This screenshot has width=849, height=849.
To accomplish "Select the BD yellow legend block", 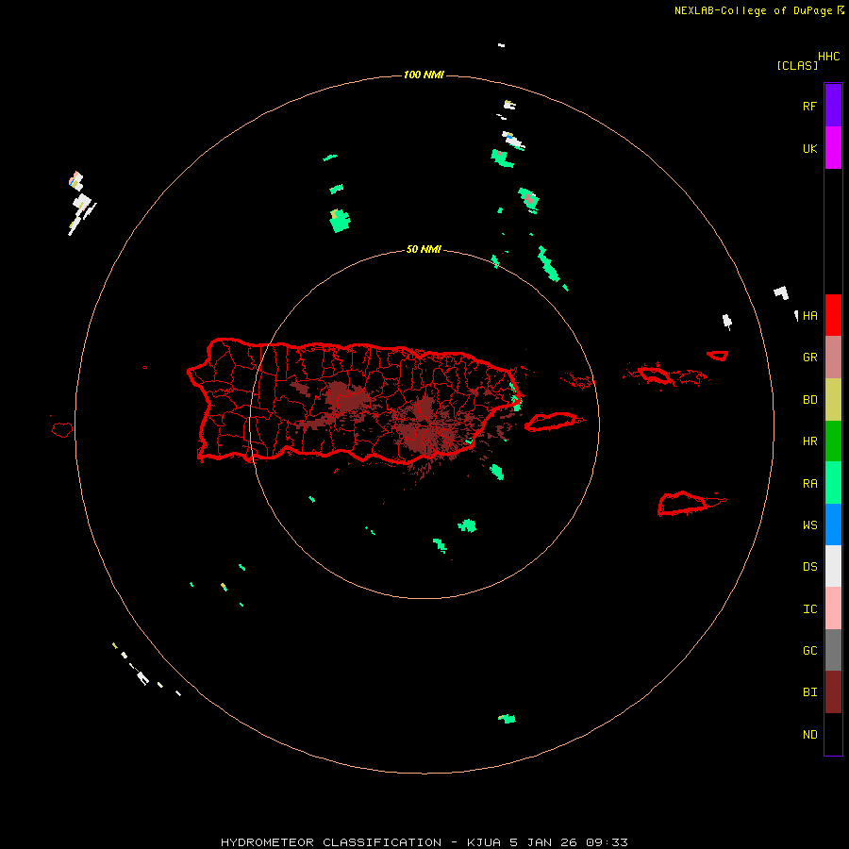I will point(833,399).
